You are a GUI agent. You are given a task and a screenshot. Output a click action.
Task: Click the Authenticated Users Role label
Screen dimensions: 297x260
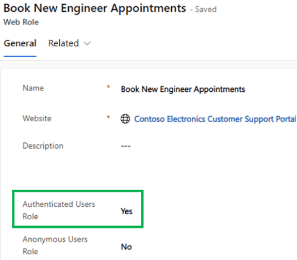58,210
